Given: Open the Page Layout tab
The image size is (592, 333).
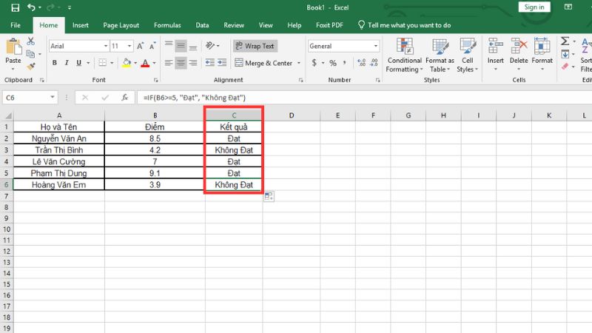Looking at the screenshot, I should (x=121, y=24).
